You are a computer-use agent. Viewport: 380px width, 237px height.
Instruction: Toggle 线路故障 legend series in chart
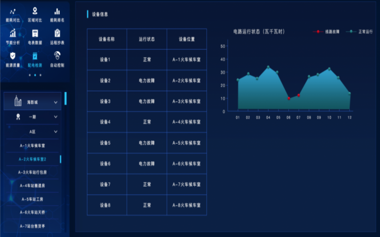click(x=328, y=32)
